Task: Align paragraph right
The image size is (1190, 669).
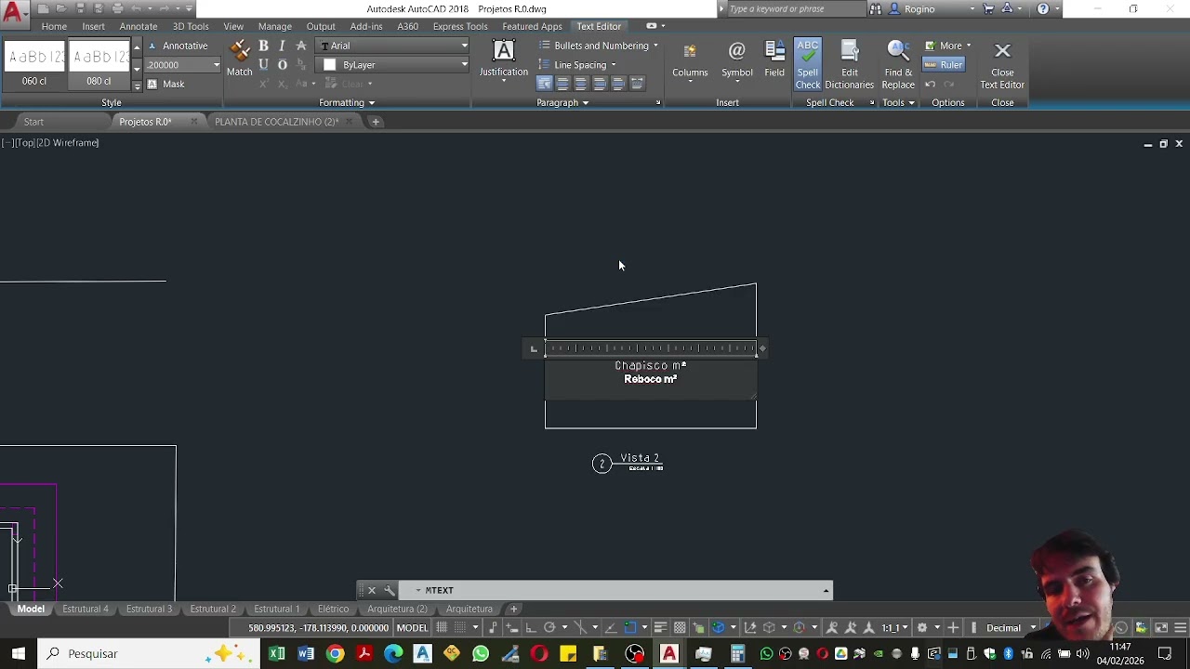Action: coord(600,84)
